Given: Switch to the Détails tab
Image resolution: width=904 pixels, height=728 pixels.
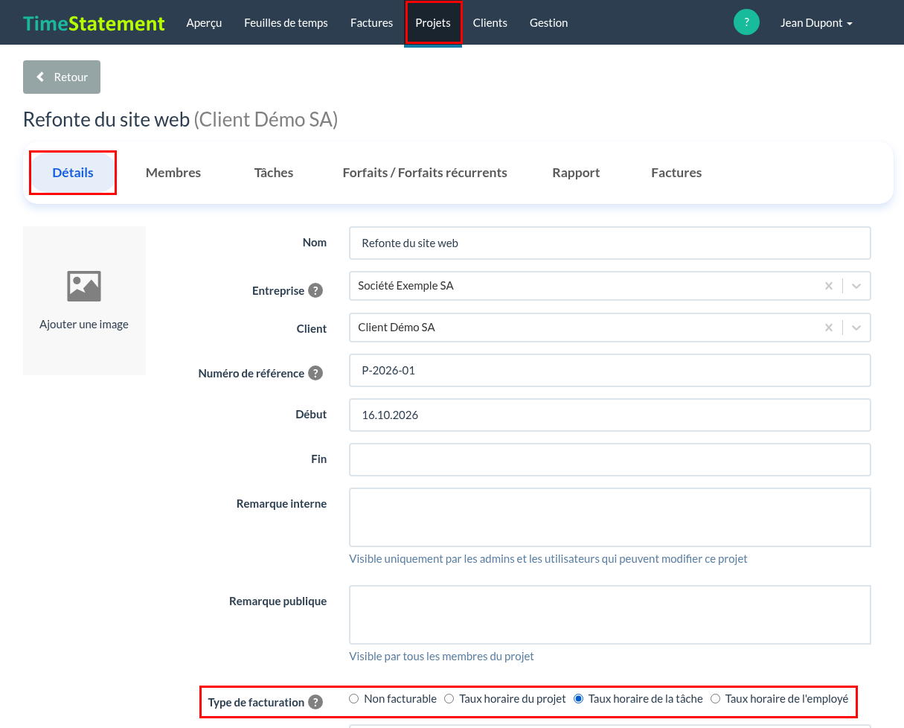Looking at the screenshot, I should pos(73,173).
